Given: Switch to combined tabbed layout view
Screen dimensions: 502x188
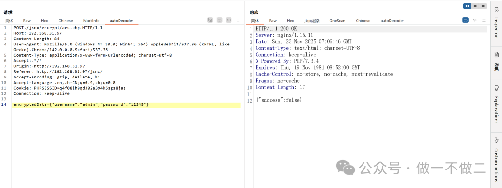Looking at the screenshot, I should (x=483, y=6).
